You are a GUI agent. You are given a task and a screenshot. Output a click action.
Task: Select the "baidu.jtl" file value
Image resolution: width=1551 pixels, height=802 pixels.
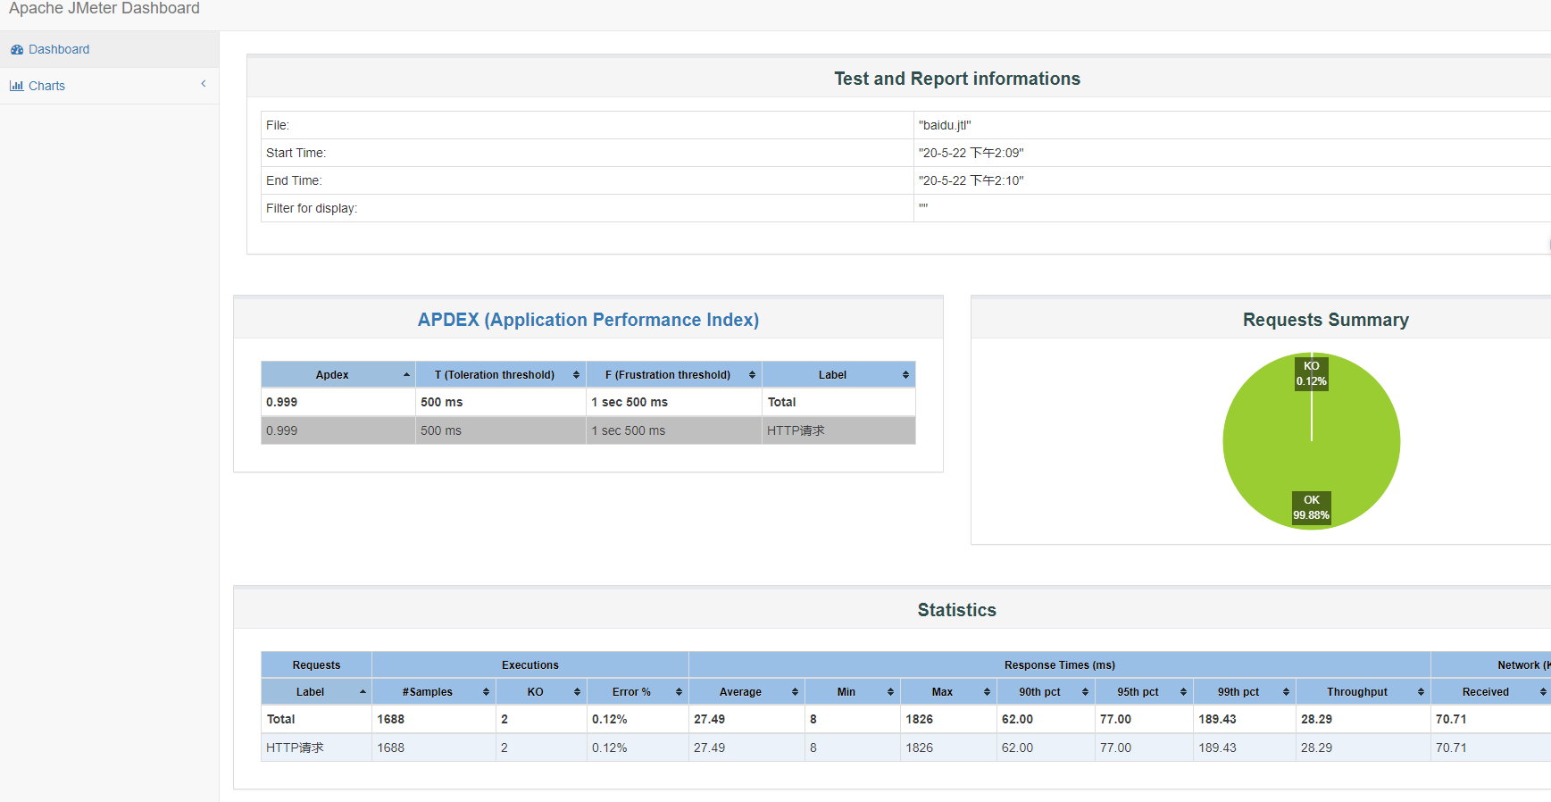(945, 125)
